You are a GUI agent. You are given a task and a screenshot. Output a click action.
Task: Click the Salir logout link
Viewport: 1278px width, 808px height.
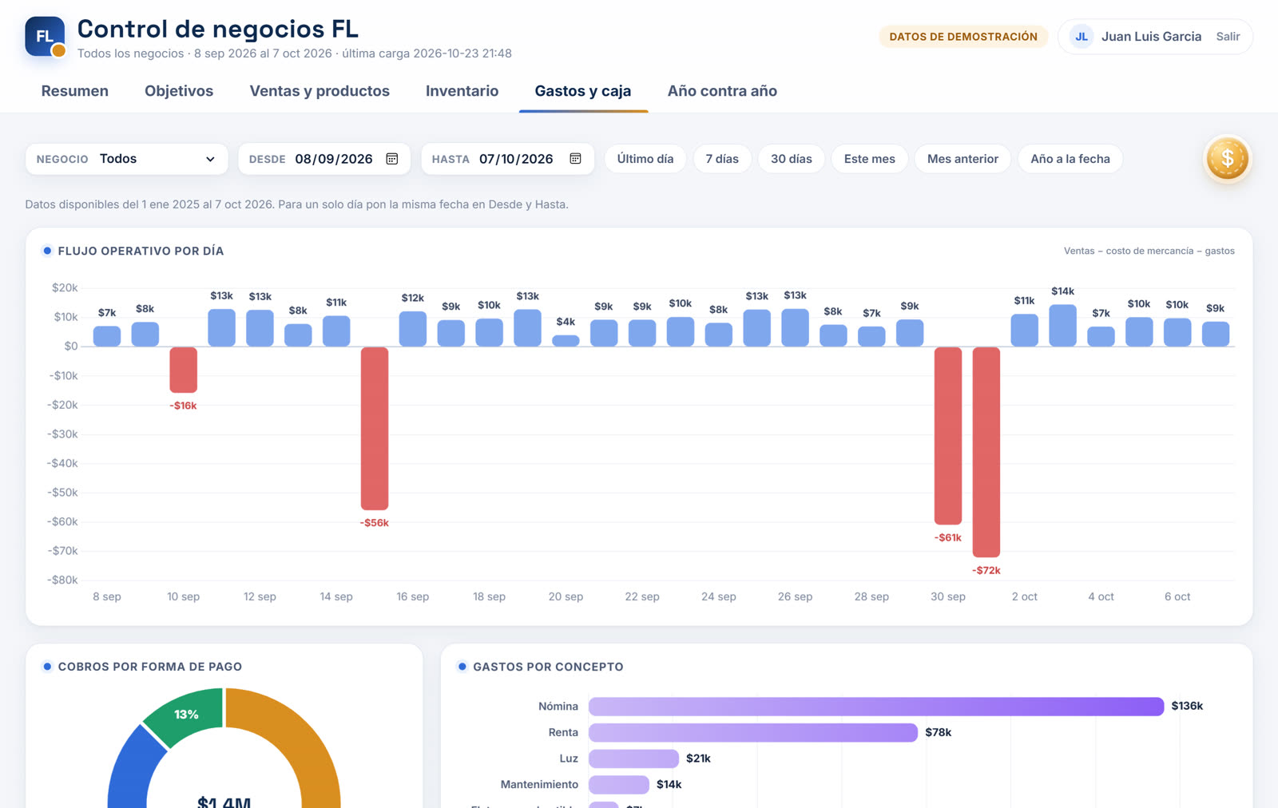pos(1228,37)
